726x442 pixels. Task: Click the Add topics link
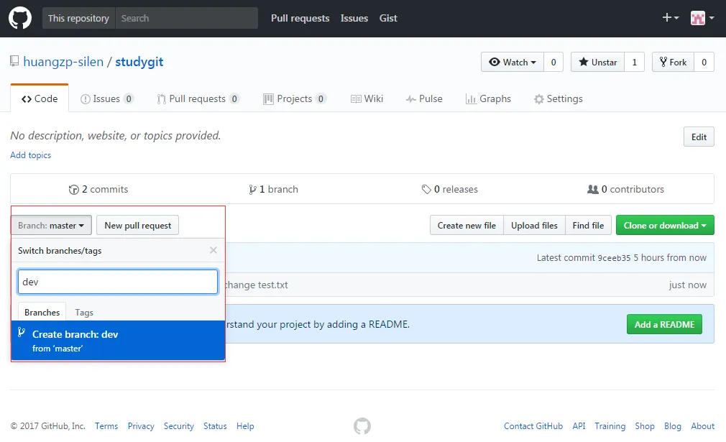click(x=30, y=155)
